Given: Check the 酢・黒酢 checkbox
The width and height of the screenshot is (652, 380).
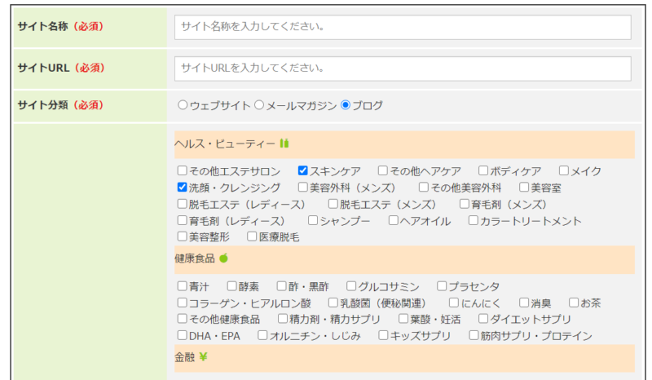Looking at the screenshot, I should click(281, 285).
